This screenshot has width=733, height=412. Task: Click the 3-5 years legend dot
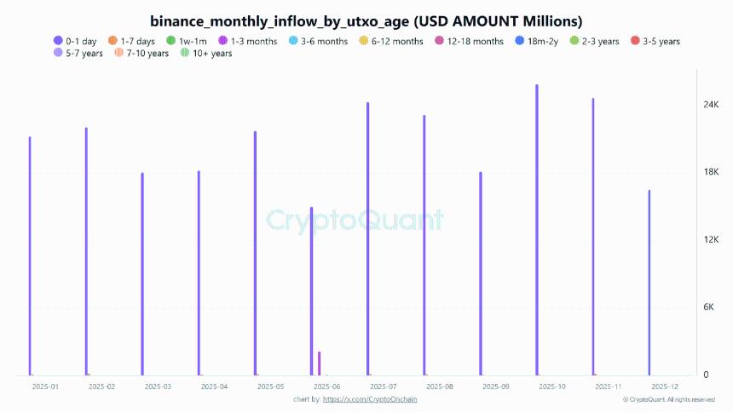point(636,41)
